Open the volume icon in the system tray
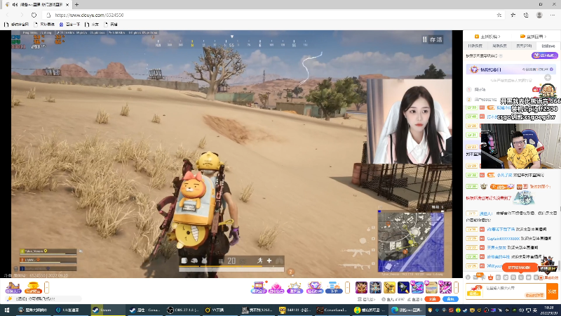Image resolution: width=561 pixels, height=316 pixels. click(x=521, y=310)
